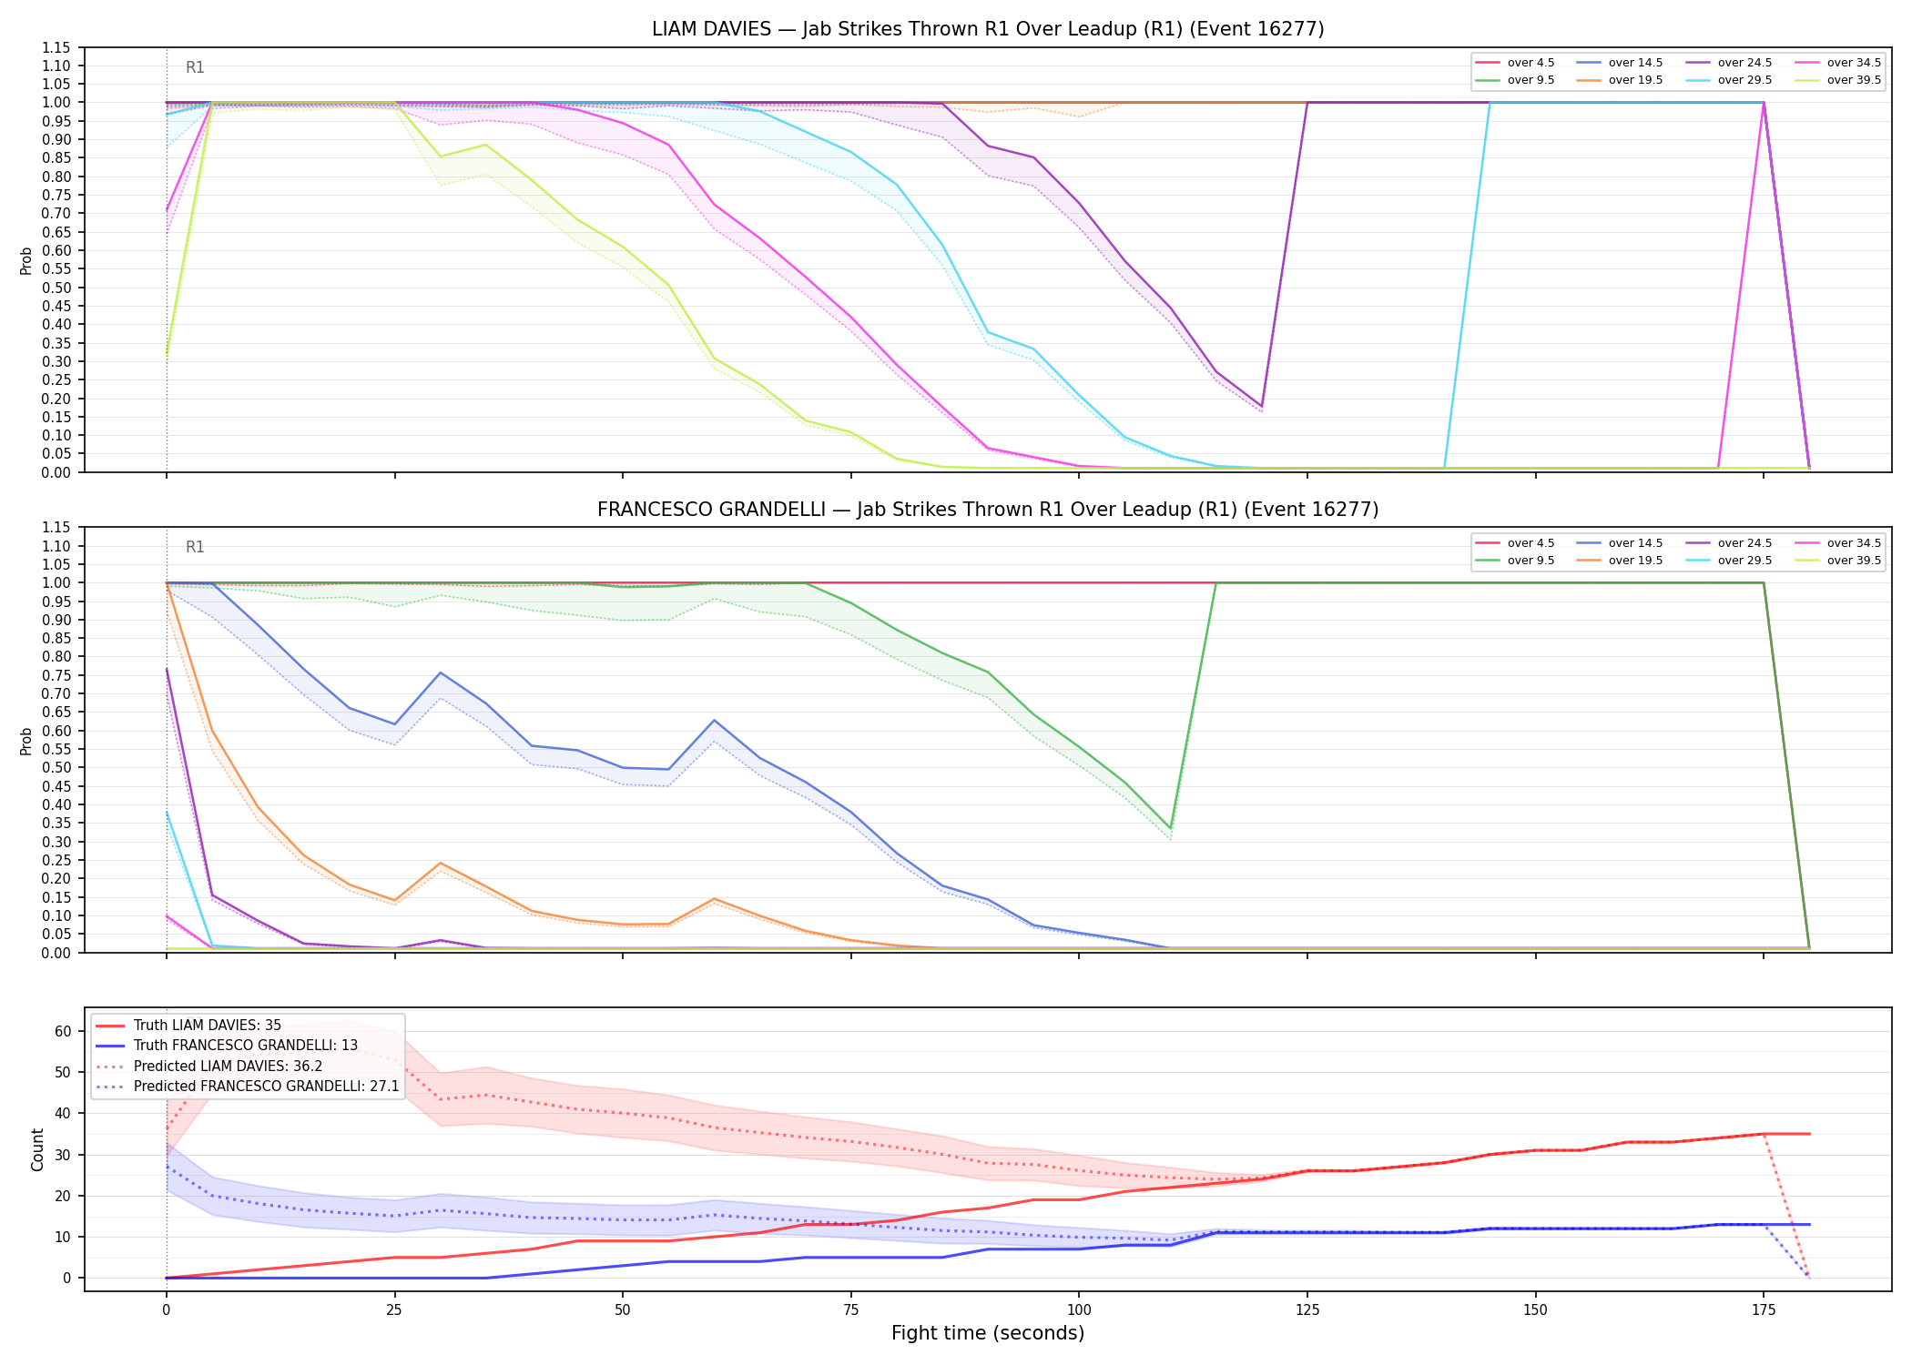The width and height of the screenshot is (1912, 1365).
Task: Select 'over 14.5' in Liam Davies chart legend
Action: pyautogui.click(x=1620, y=63)
